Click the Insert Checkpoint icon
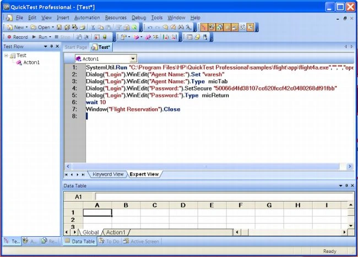The image size is (358, 257). [x=123, y=37]
